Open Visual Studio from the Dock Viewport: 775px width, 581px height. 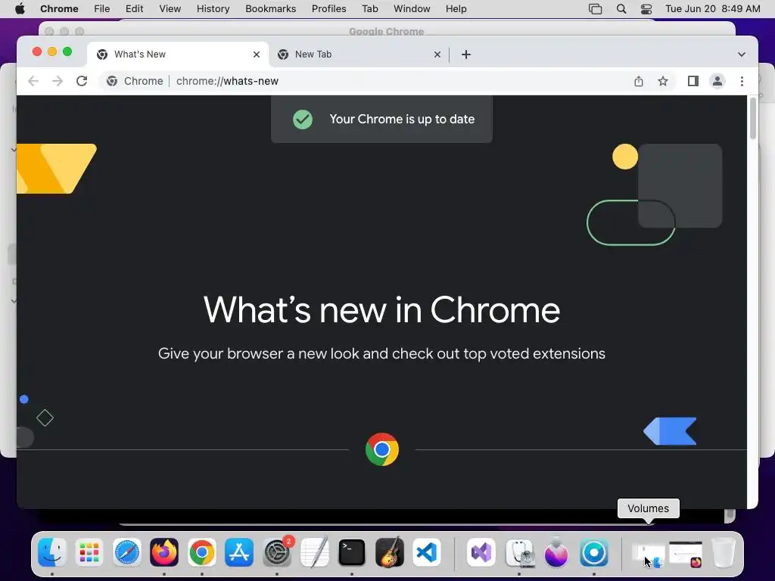[481, 552]
